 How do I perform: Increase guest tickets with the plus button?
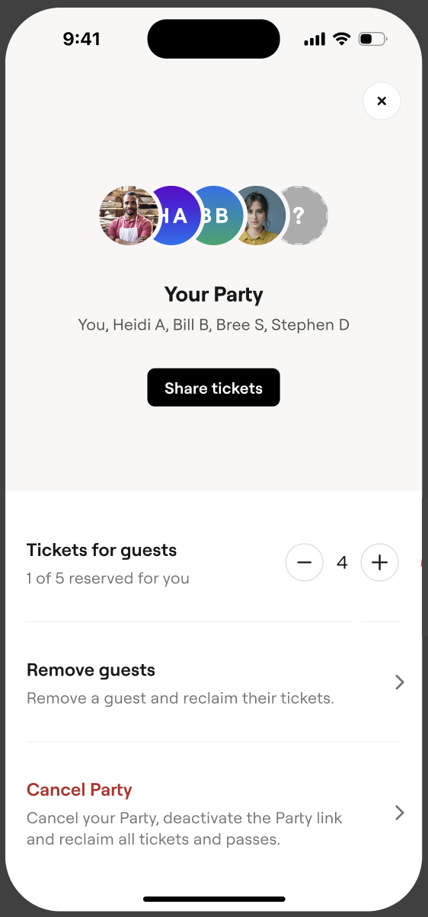tap(379, 563)
